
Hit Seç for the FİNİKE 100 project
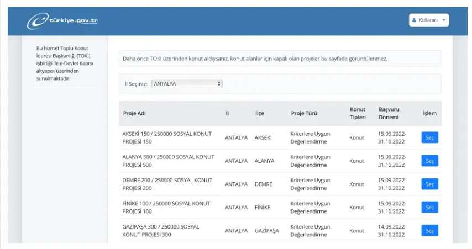(x=429, y=208)
